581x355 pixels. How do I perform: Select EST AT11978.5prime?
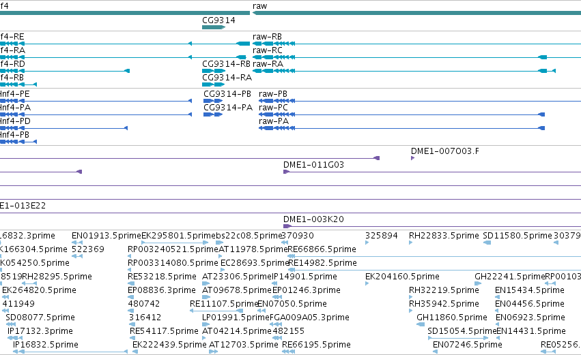(x=220, y=256)
